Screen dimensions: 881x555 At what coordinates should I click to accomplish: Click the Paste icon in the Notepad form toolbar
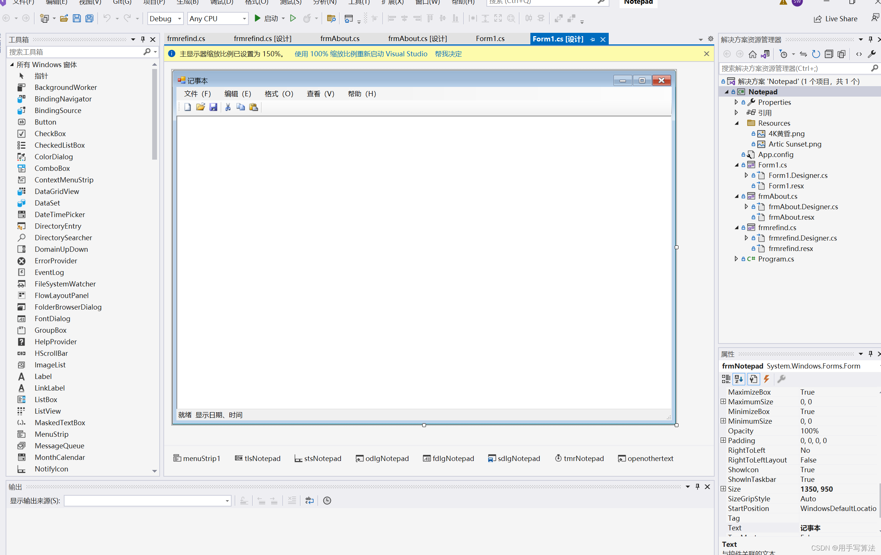click(254, 107)
